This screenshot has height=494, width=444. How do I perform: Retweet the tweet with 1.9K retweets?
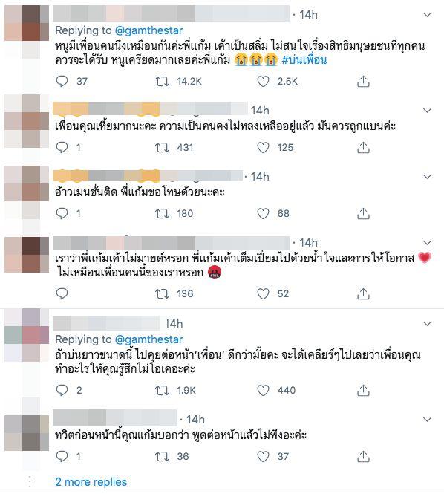[x=162, y=391]
